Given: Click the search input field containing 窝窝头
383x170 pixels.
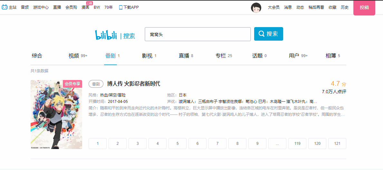Looking at the screenshot, I should pyautogui.click(x=197, y=34).
